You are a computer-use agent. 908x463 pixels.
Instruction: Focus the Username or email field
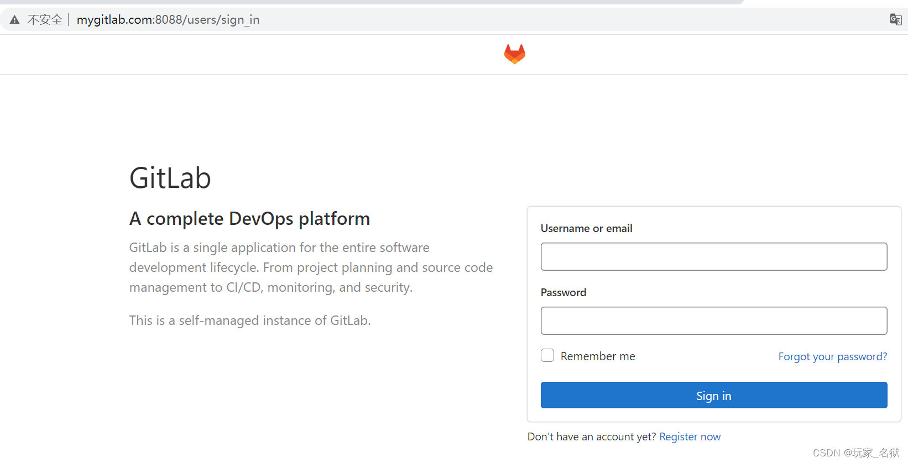point(714,256)
